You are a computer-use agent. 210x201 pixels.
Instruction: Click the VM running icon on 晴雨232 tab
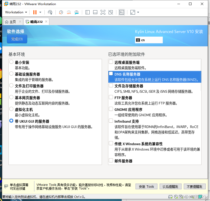pos(27,22)
